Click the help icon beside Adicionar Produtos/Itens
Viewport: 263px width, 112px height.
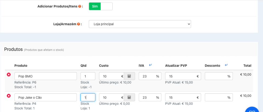point(80,6)
